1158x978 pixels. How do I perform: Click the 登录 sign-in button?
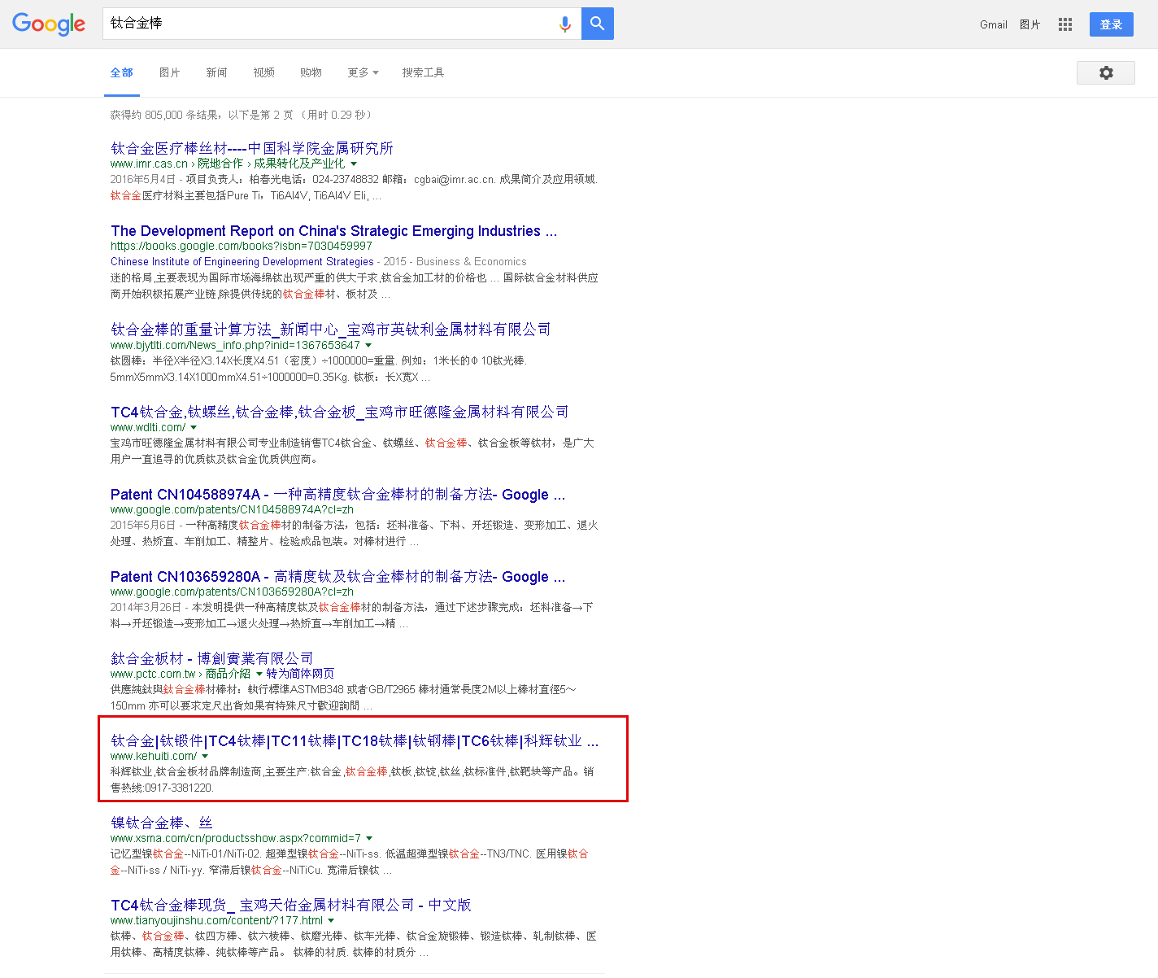(1112, 24)
